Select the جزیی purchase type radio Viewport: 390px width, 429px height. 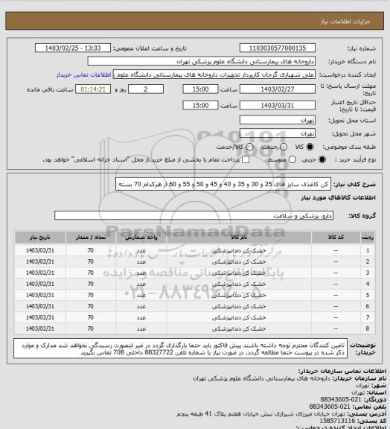[322, 159]
